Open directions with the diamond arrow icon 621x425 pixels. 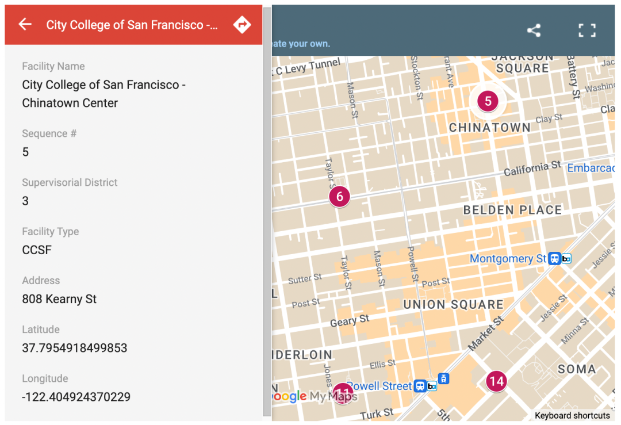point(241,25)
